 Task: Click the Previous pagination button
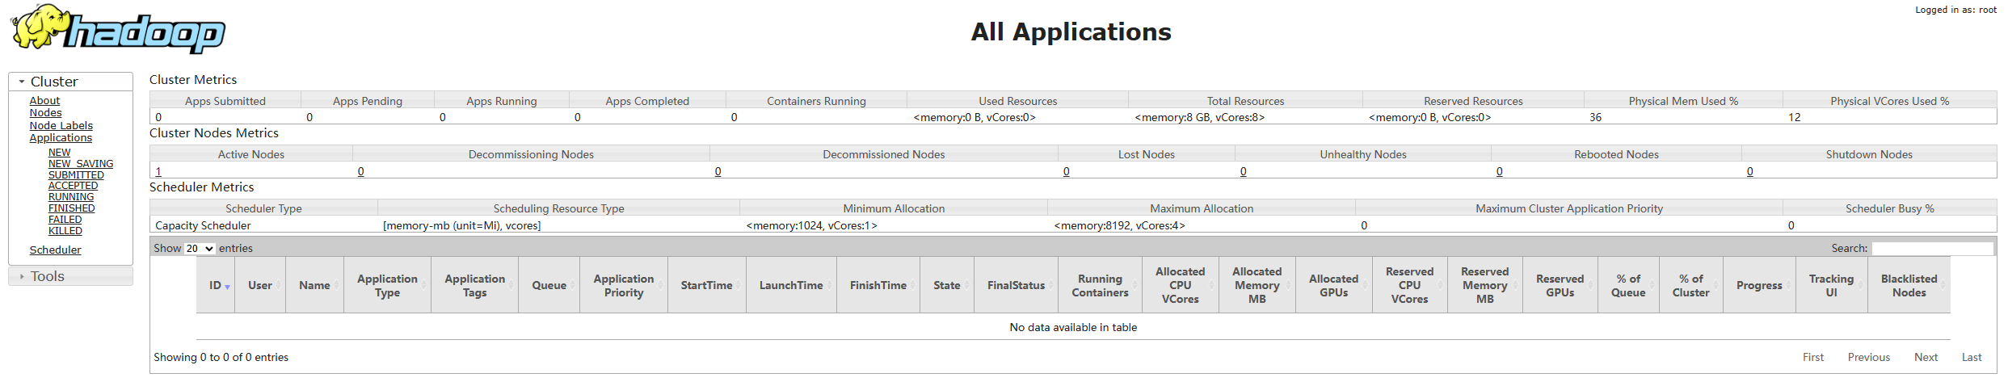1868,357
